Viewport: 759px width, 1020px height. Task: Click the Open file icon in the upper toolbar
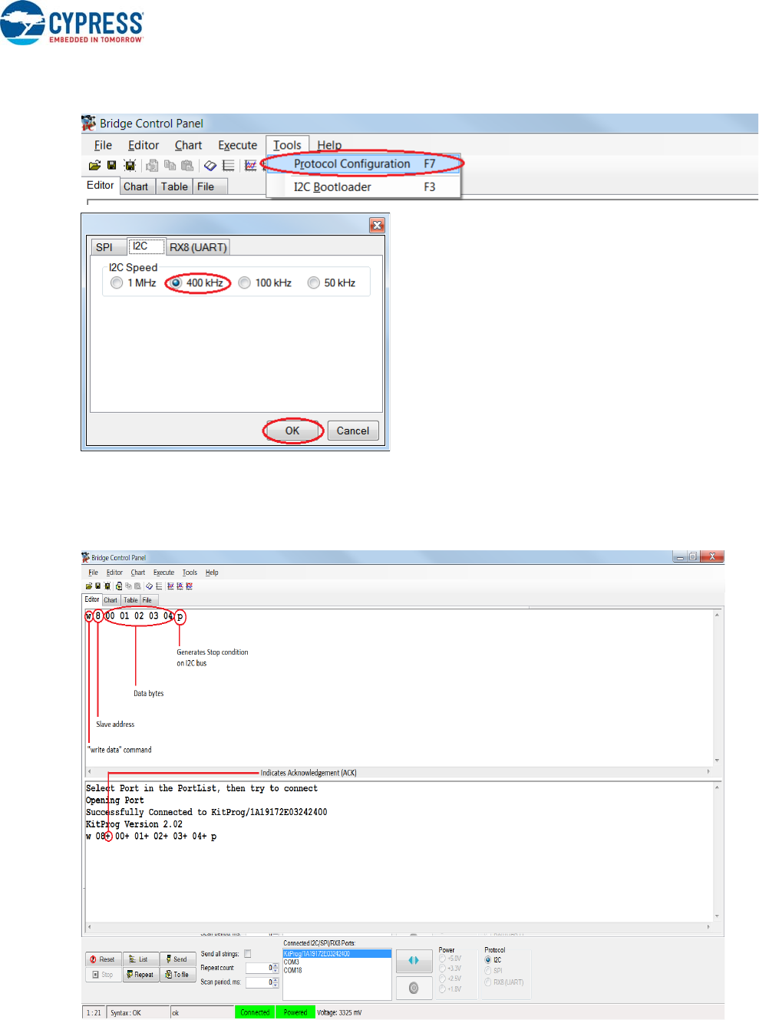[x=94, y=166]
